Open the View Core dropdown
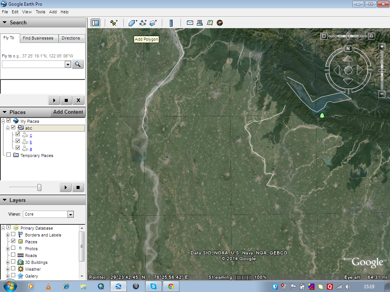Image resolution: width=390 pixels, height=292 pixels. 70,214
